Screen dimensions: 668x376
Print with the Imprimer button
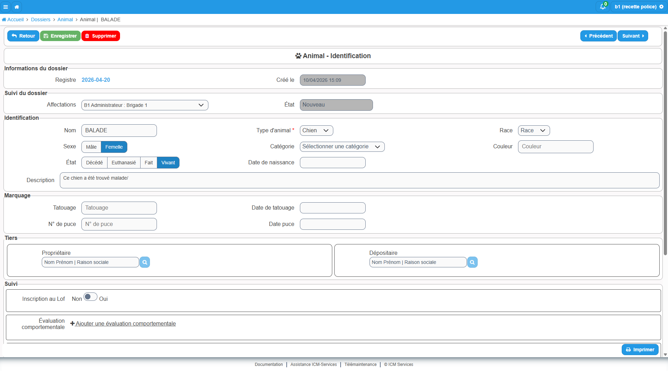pyautogui.click(x=640, y=350)
